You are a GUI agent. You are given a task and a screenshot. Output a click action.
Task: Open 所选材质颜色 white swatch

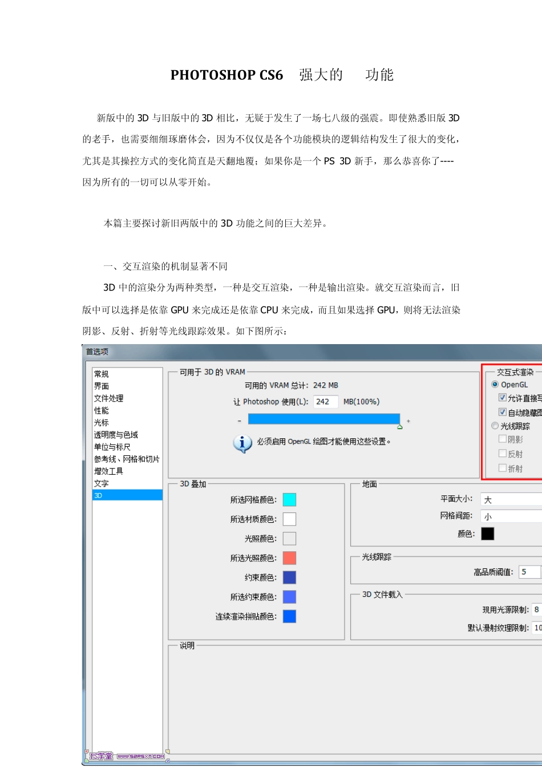[x=289, y=519]
